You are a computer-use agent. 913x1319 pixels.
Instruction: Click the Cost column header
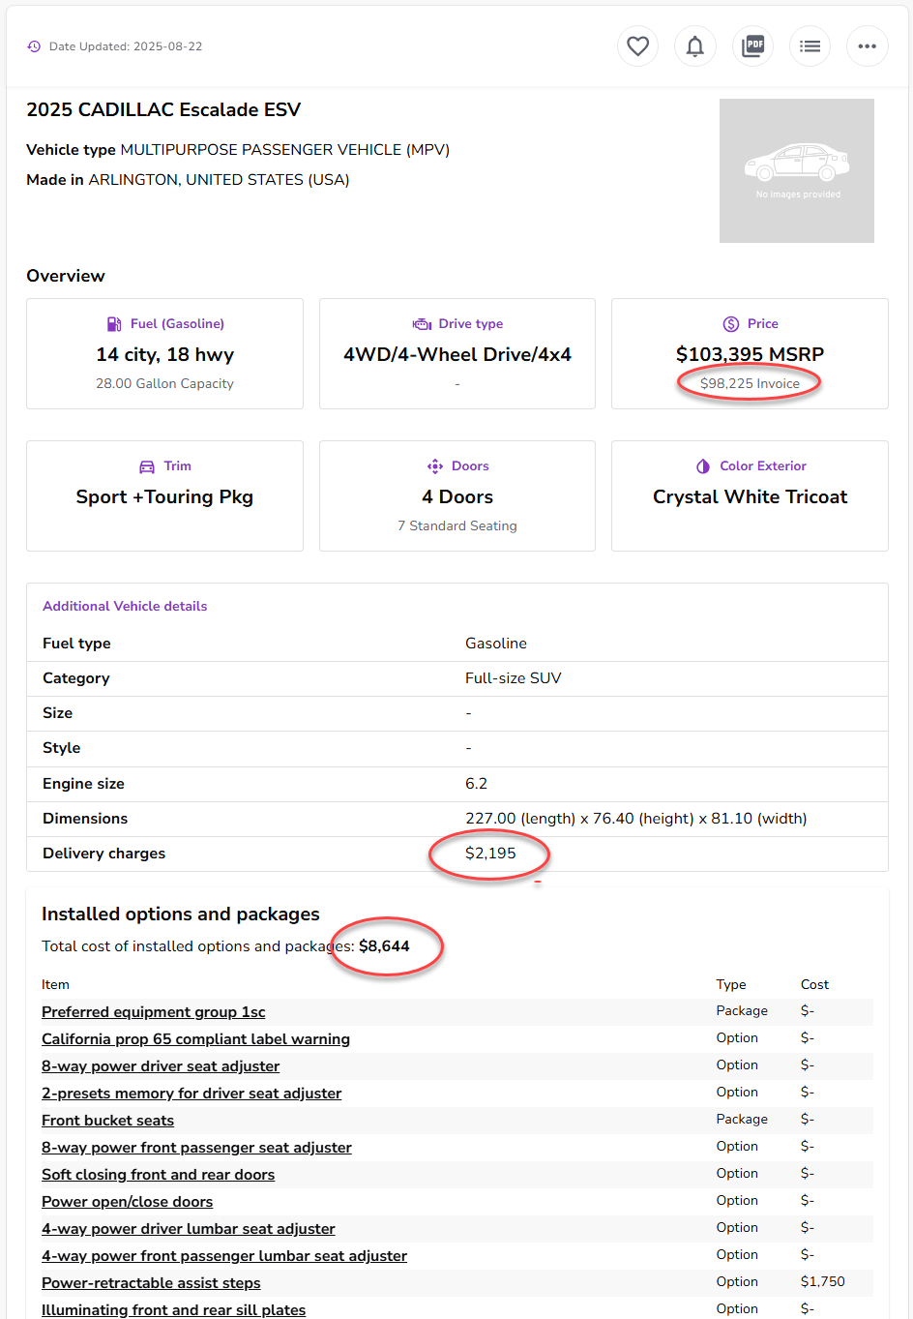click(814, 984)
